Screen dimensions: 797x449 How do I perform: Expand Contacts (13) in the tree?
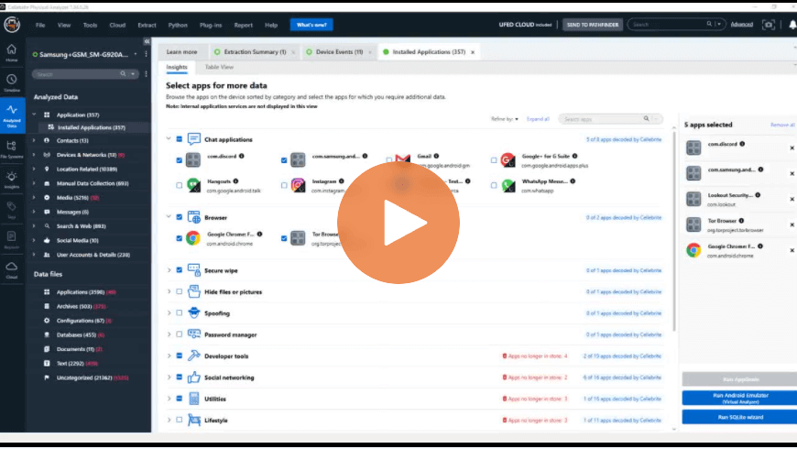(34, 140)
